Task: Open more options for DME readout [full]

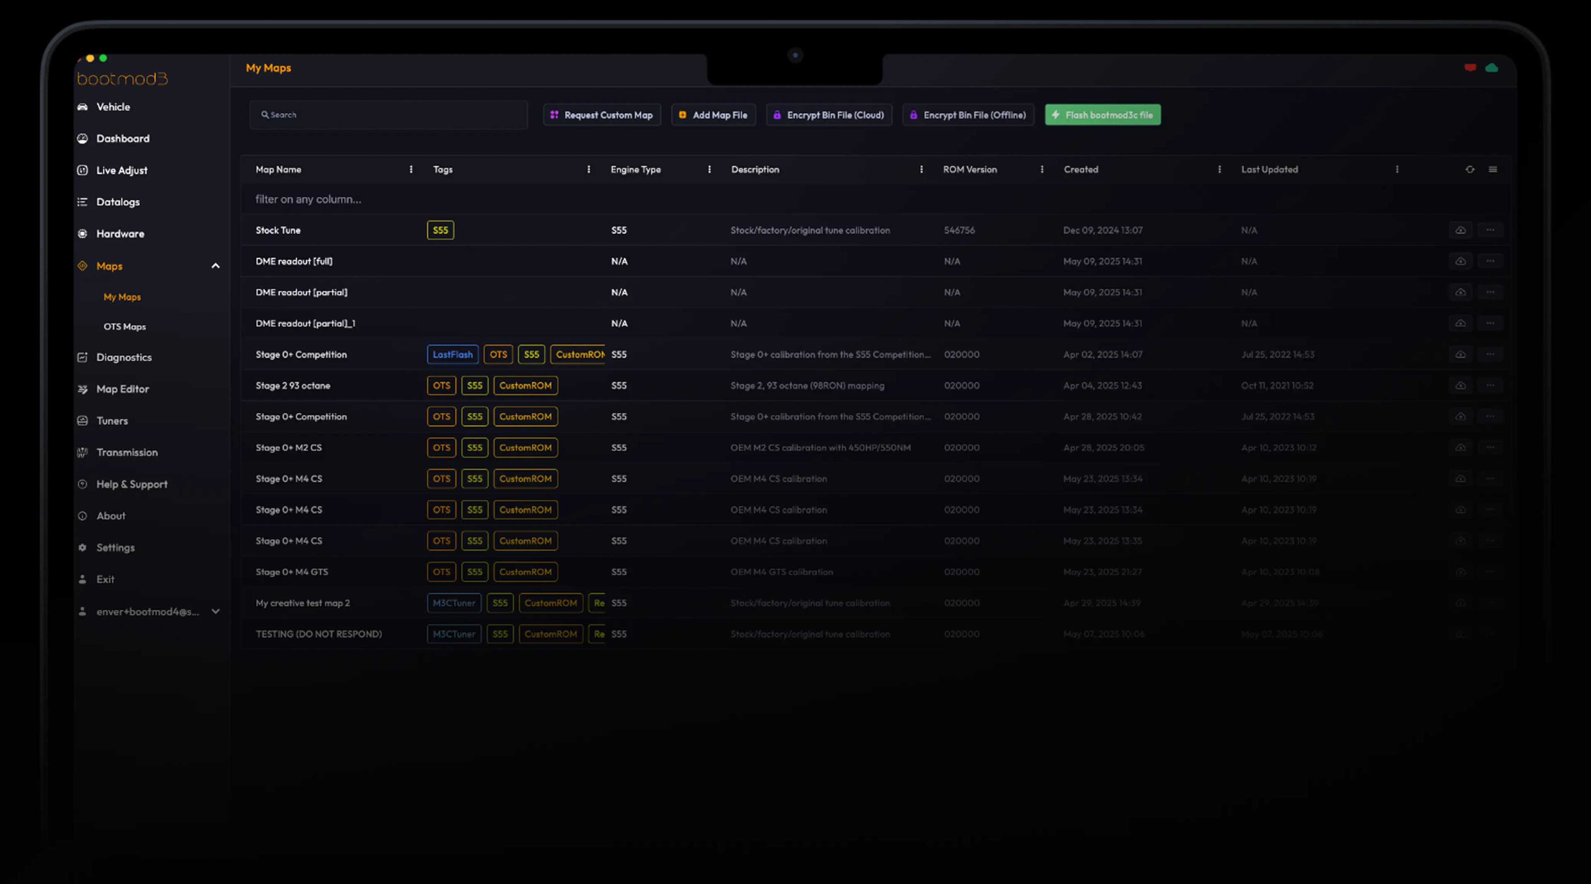Action: click(1490, 261)
